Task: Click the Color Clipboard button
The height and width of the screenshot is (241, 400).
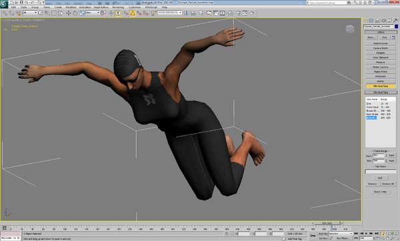Action: pyautogui.click(x=381, y=57)
